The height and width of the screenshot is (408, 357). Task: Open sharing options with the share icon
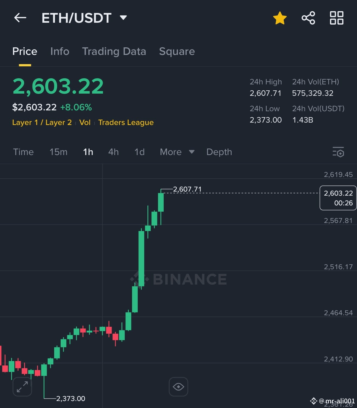pos(308,18)
